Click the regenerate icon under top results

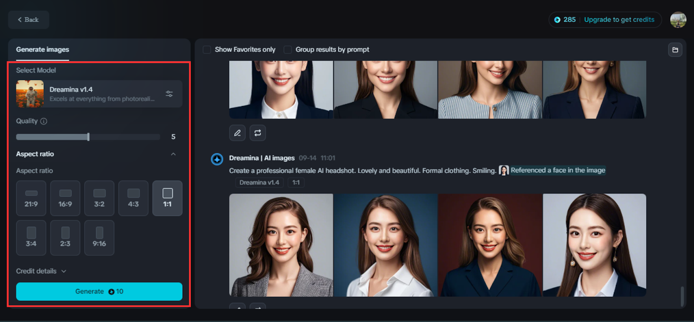pyautogui.click(x=258, y=133)
